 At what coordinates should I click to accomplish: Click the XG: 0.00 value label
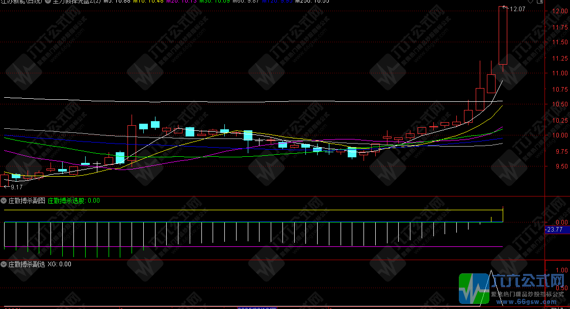pos(60,264)
